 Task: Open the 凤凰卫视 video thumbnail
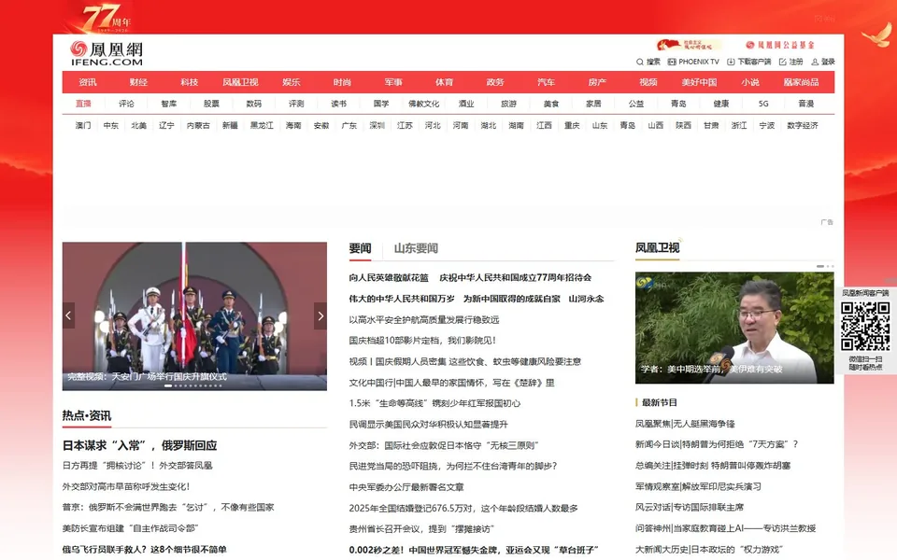(x=734, y=328)
